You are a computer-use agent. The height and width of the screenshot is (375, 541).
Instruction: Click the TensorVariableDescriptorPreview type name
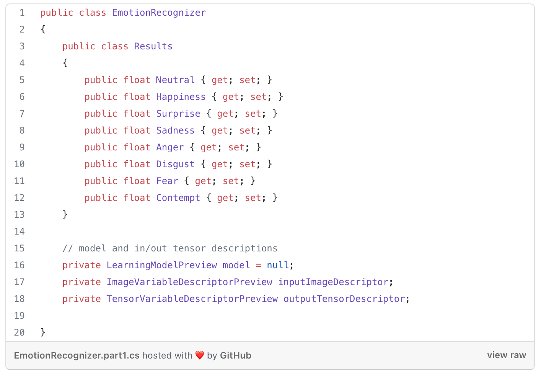tap(192, 299)
